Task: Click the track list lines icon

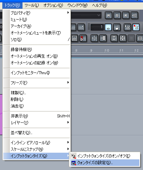Action: pos(103,38)
